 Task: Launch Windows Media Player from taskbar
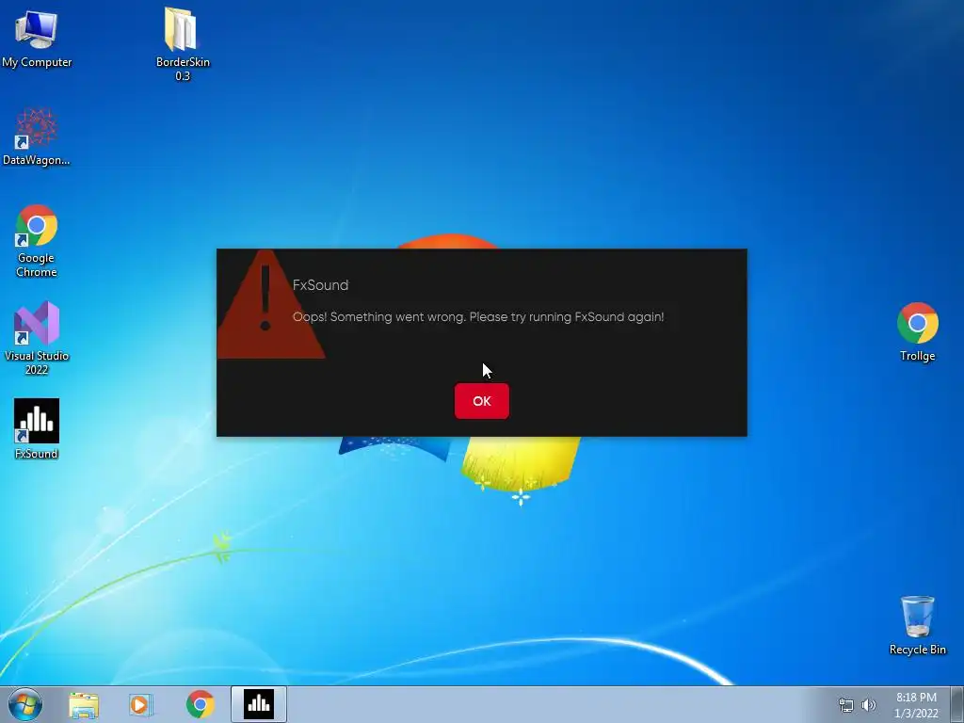pos(141,705)
